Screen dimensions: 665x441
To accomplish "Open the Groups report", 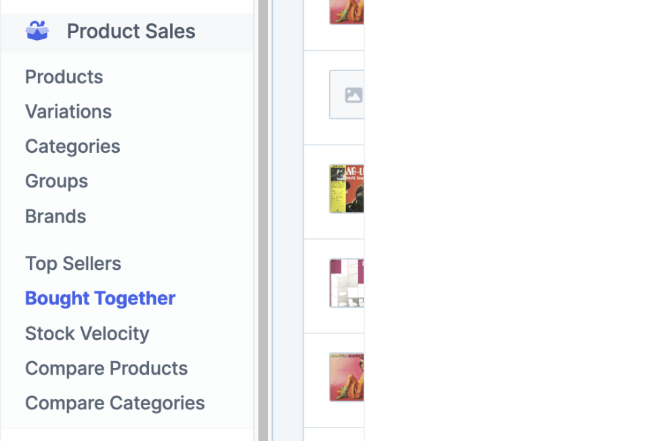I will (x=56, y=181).
